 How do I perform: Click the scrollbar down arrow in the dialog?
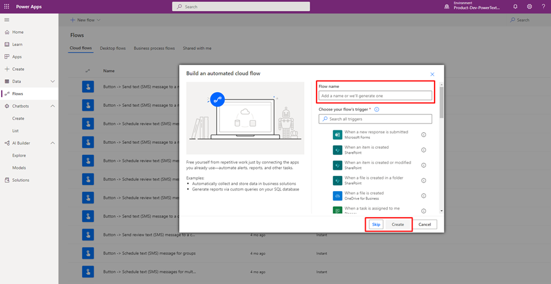tap(441, 211)
